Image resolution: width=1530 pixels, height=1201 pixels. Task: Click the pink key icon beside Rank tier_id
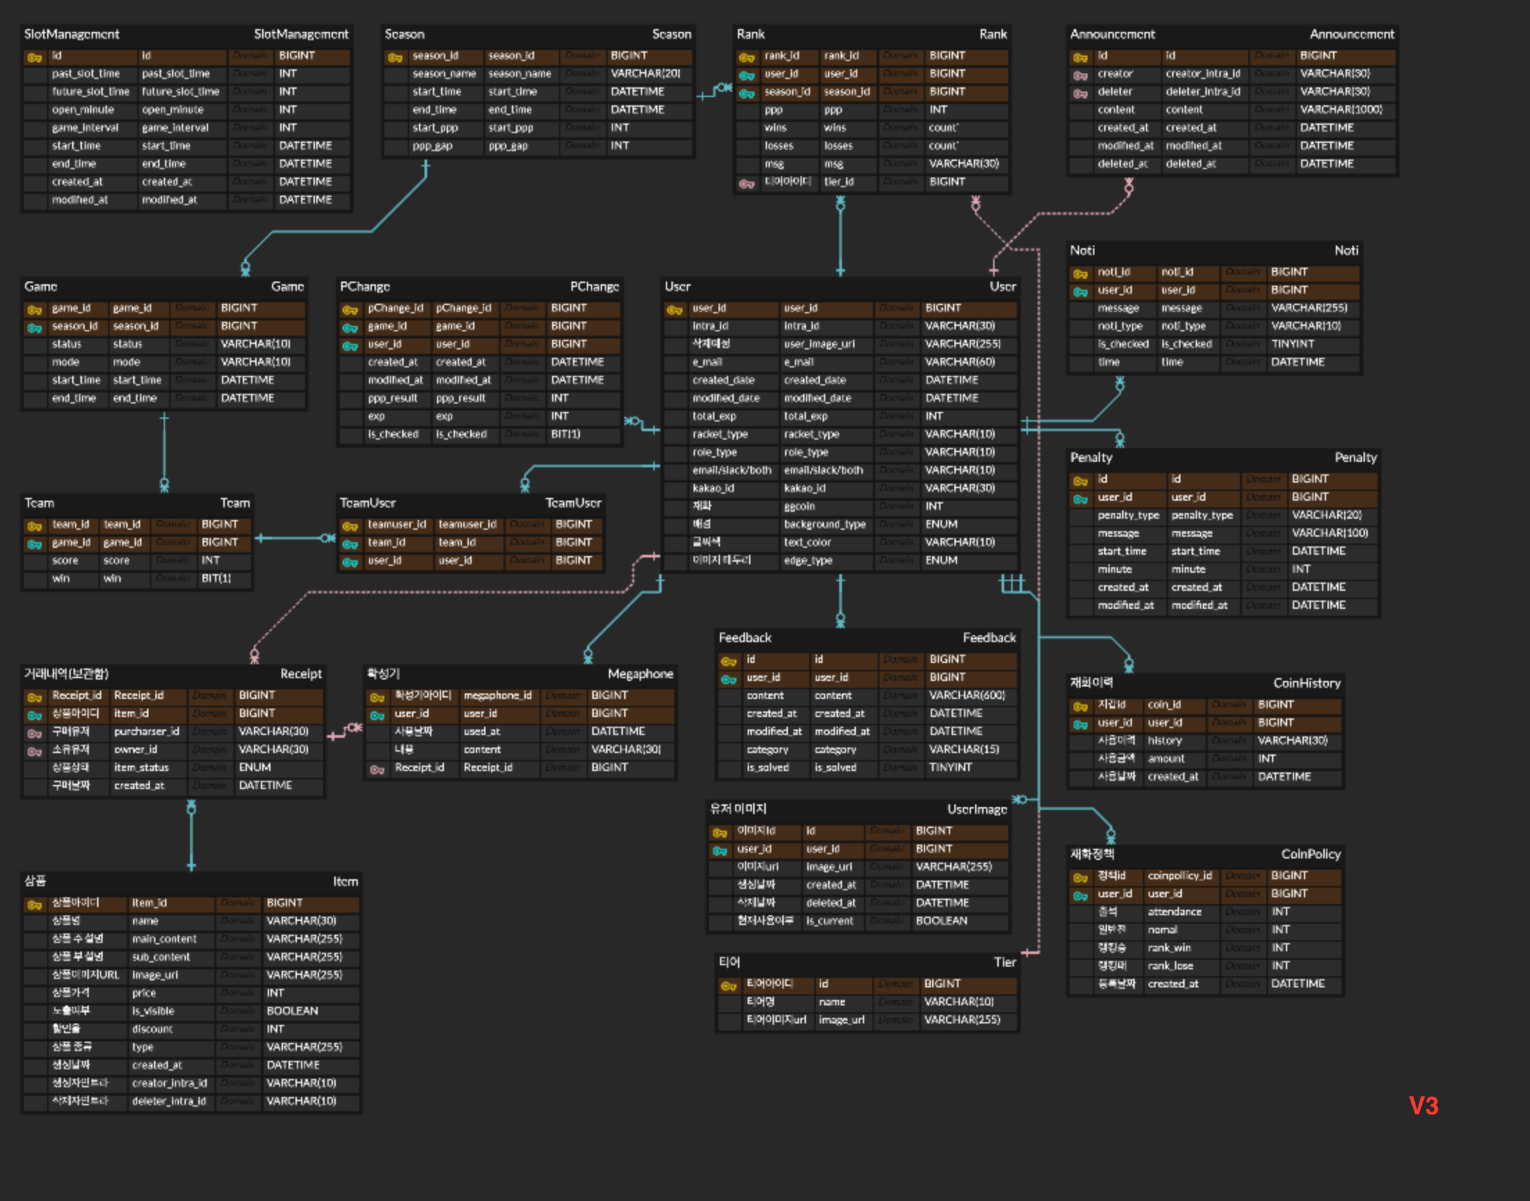(x=747, y=184)
